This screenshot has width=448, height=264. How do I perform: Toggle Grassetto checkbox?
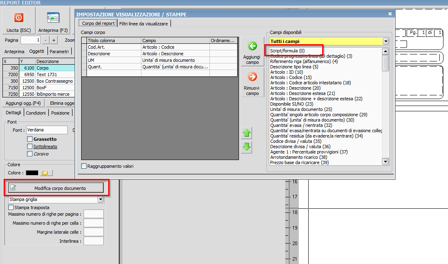tap(30, 139)
